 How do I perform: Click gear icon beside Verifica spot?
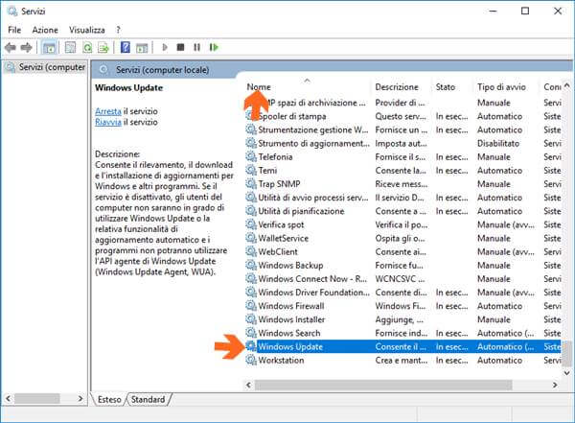[251, 224]
